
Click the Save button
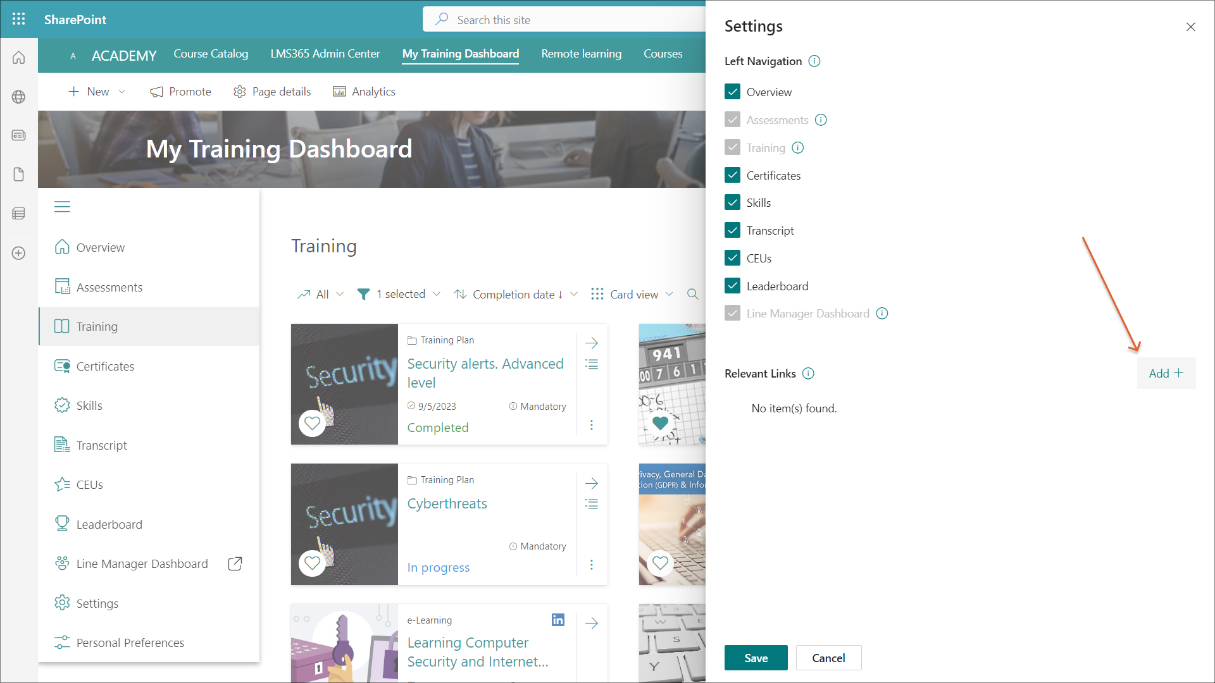coord(756,658)
